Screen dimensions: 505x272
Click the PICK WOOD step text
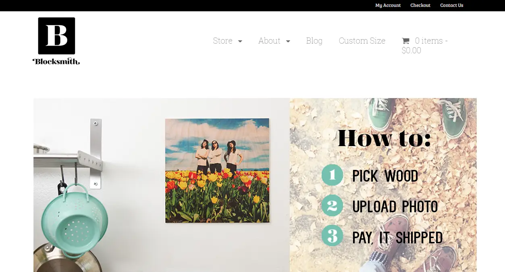(x=385, y=176)
